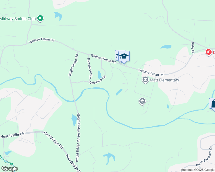Select the Wright Bridge Rd label near Forestwood Ln

tap(73, 65)
